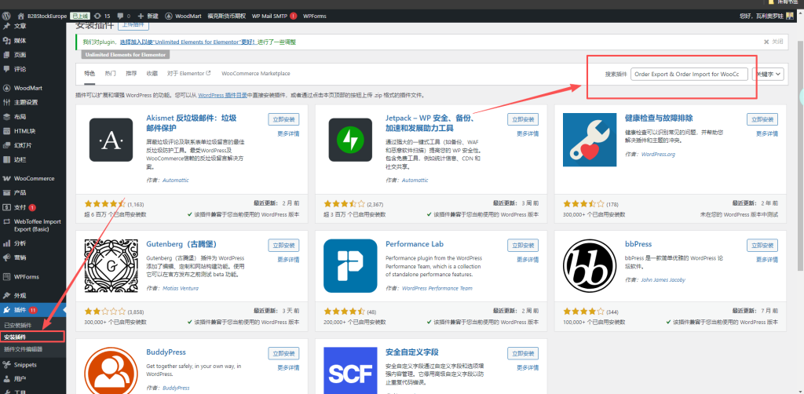The image size is (804, 394).
Task: Open WPForms item in top admin bar
Action: pos(314,16)
